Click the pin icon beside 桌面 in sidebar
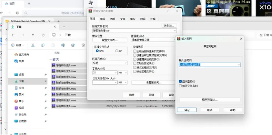Viewport: 272px width, 135px height. (x=45, y=75)
